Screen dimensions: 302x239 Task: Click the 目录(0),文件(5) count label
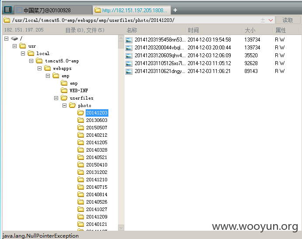85,30
